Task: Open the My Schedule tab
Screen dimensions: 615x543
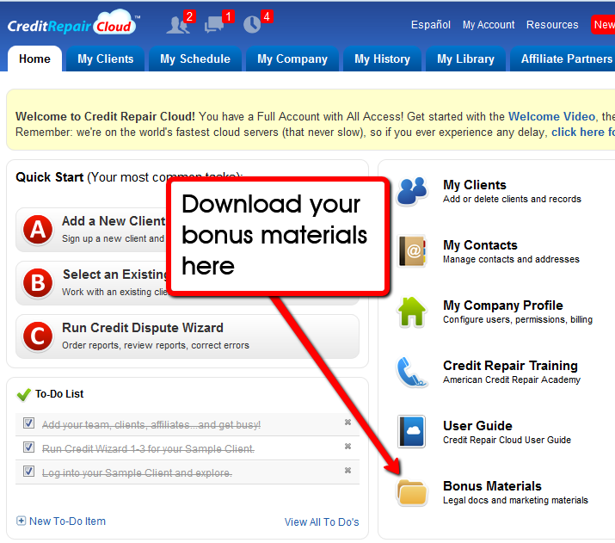Action: pyautogui.click(x=195, y=59)
